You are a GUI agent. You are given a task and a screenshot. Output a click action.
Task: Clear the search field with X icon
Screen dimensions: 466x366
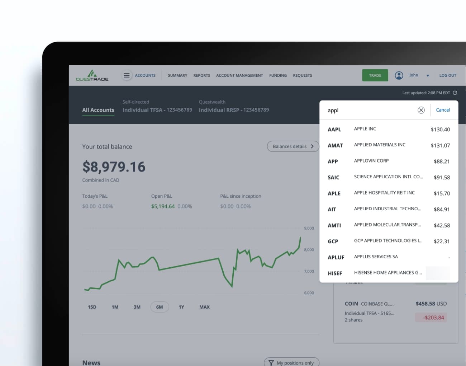tap(421, 110)
